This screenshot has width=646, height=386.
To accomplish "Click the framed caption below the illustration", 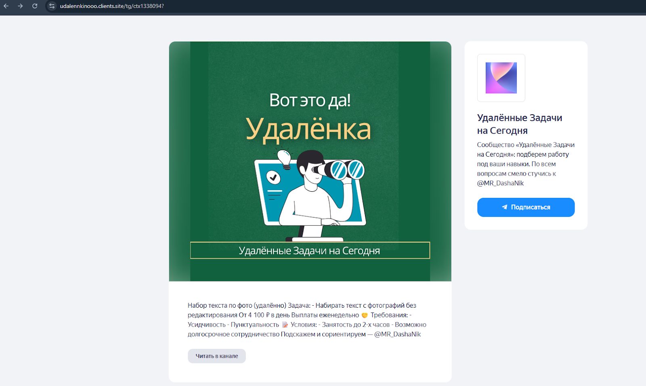I will click(x=310, y=250).
